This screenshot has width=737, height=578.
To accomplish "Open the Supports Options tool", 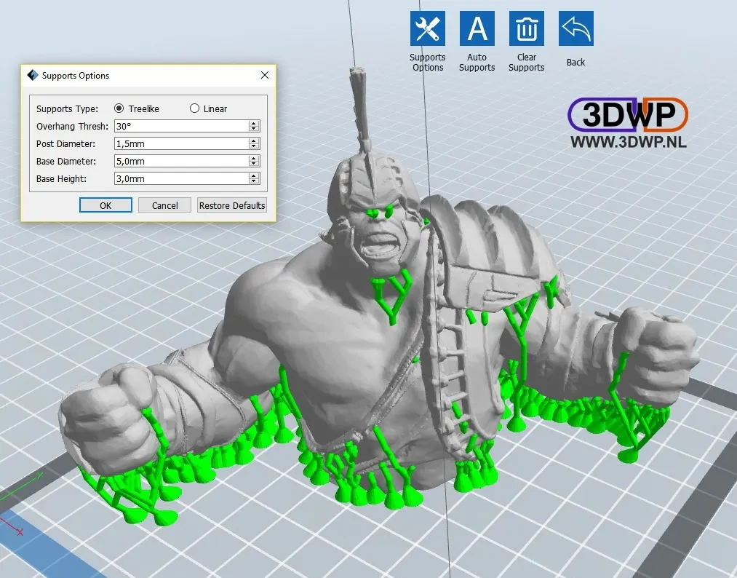I will 427,29.
